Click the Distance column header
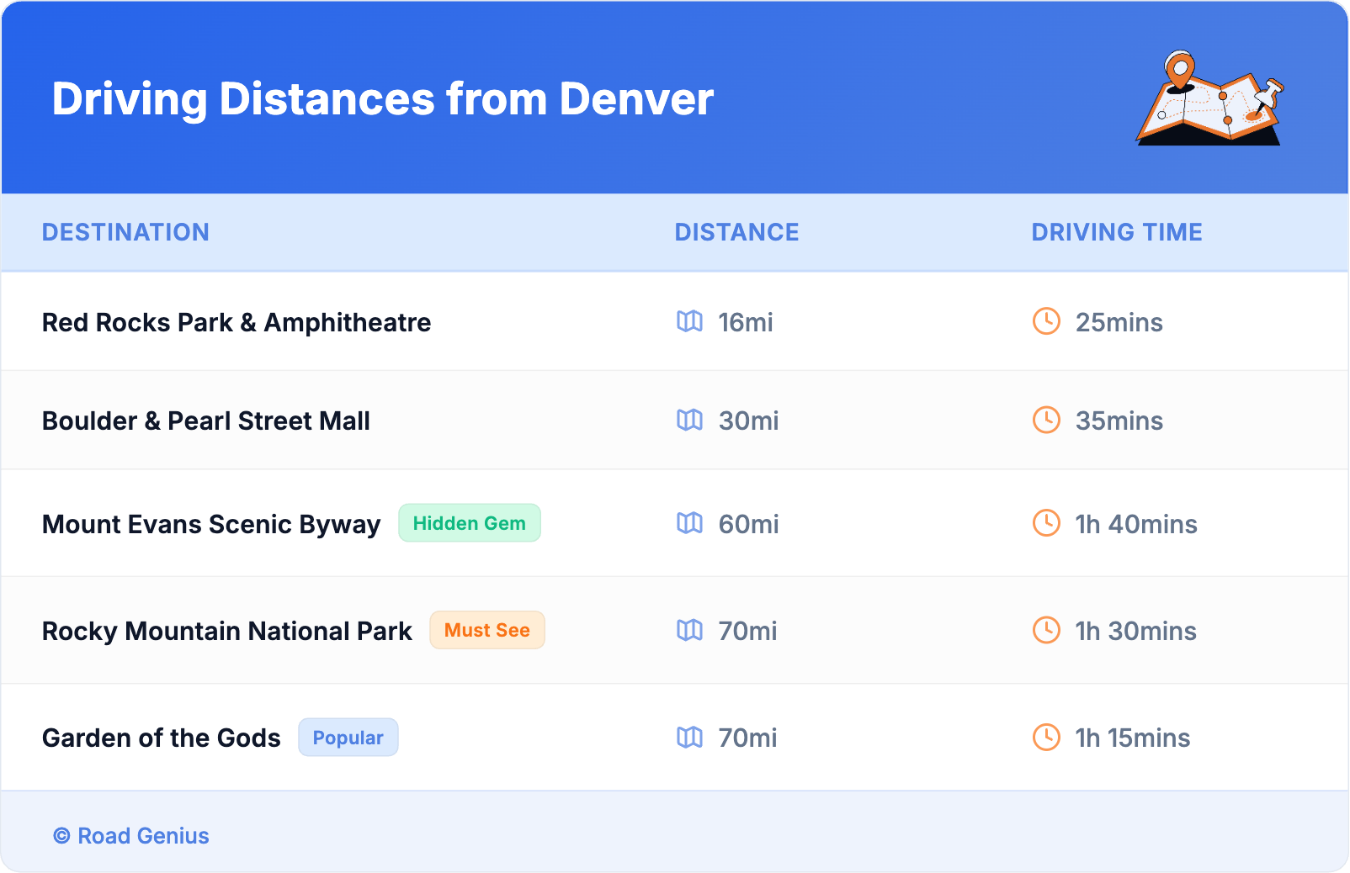1350x873 pixels. point(736,232)
